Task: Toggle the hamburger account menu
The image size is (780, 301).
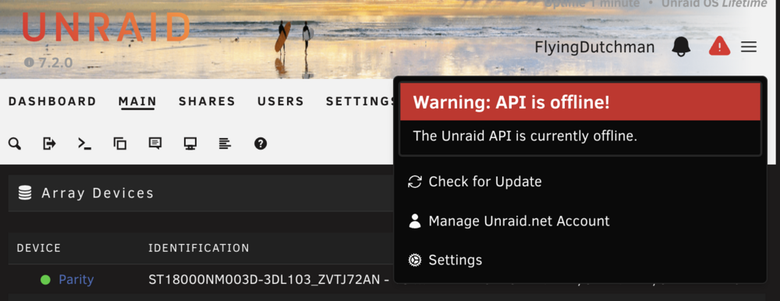Action: [x=749, y=48]
